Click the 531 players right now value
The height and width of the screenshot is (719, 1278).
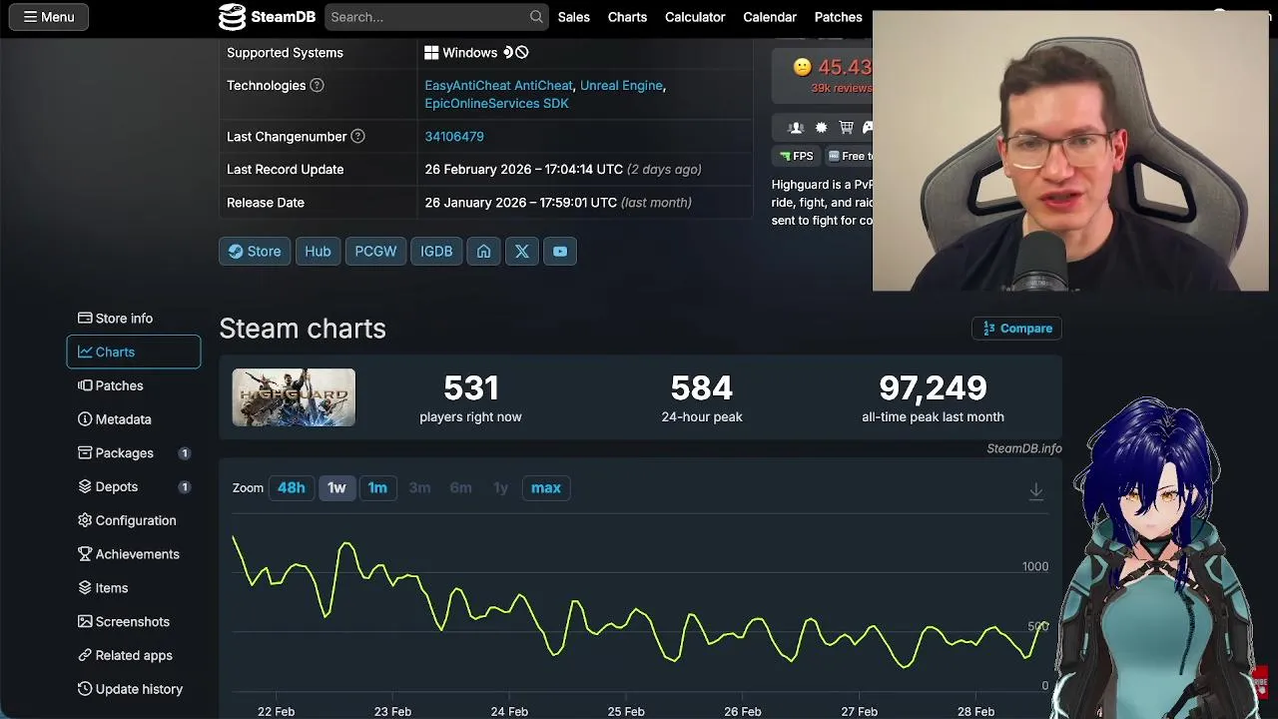coord(470,387)
